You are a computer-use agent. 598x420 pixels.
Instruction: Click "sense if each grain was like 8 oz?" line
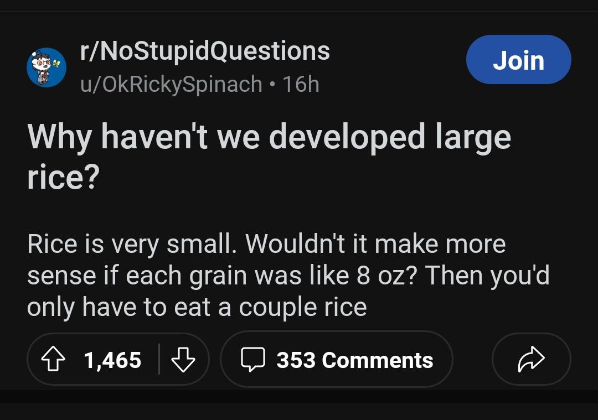point(216,276)
